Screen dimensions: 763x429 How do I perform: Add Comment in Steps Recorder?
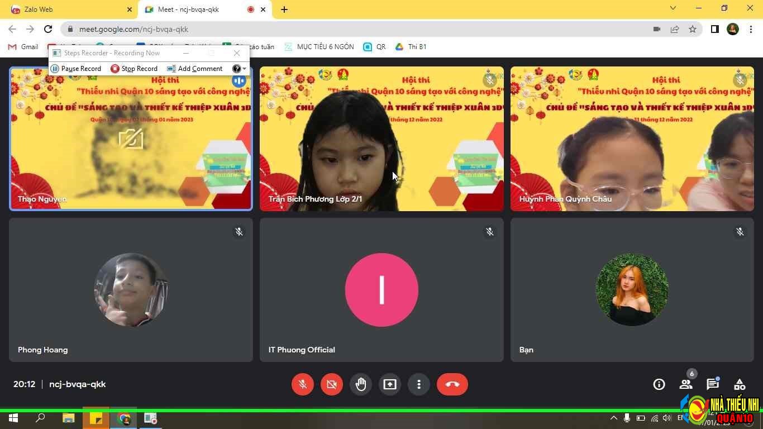[x=195, y=69]
